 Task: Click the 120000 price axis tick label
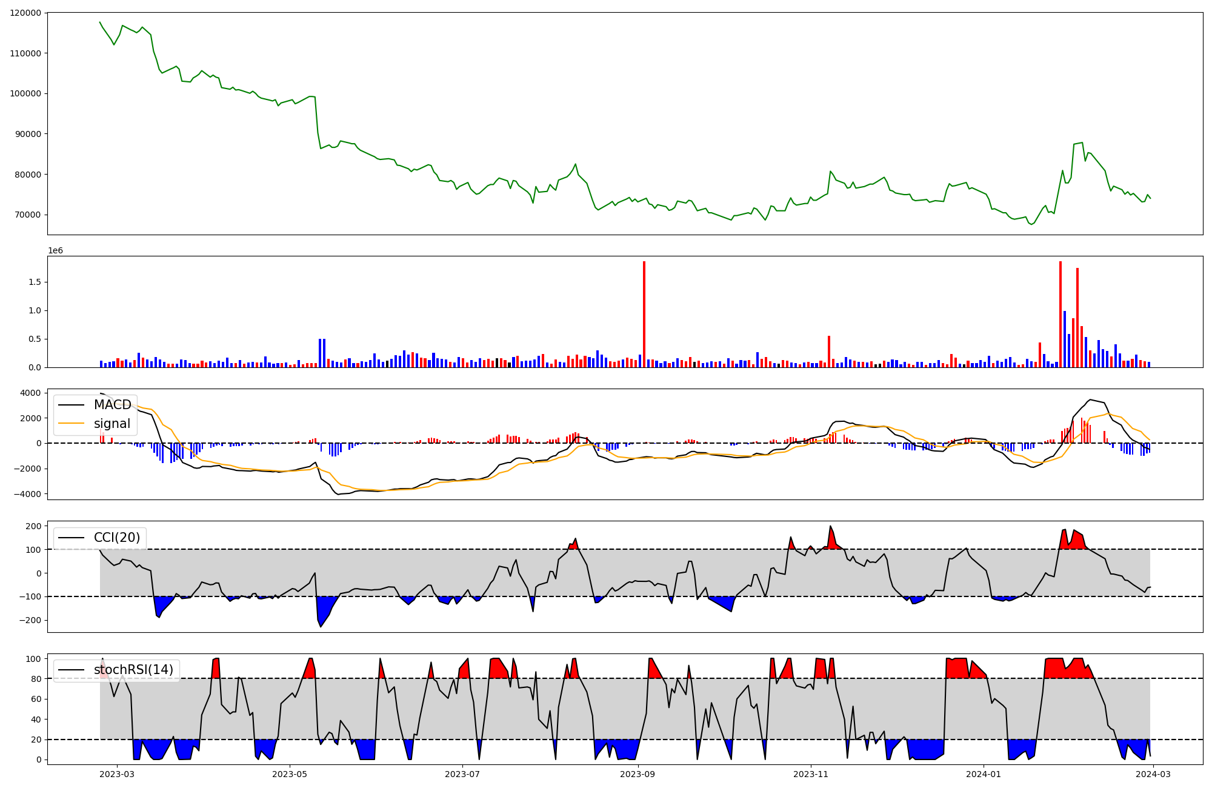[26, 13]
